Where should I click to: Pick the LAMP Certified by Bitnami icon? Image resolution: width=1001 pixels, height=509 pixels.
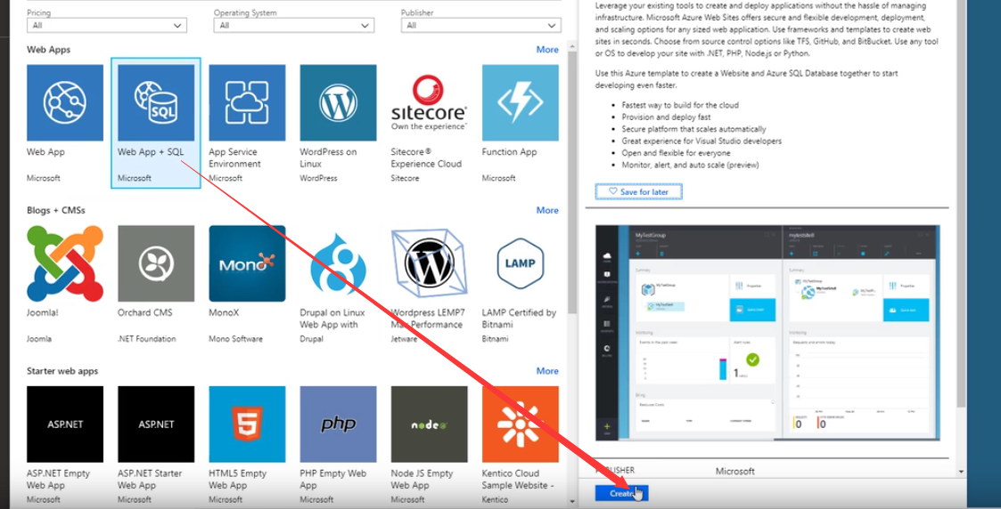521,263
